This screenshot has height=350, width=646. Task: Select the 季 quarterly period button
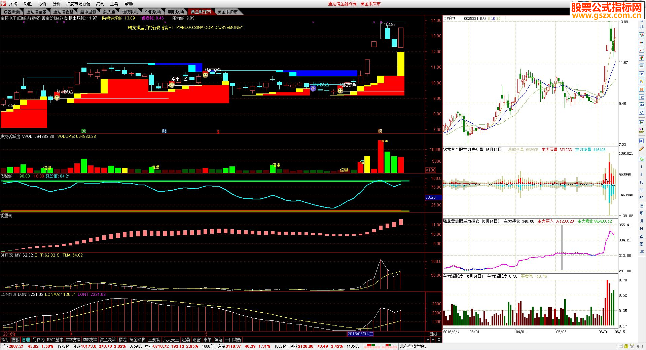(641, 244)
